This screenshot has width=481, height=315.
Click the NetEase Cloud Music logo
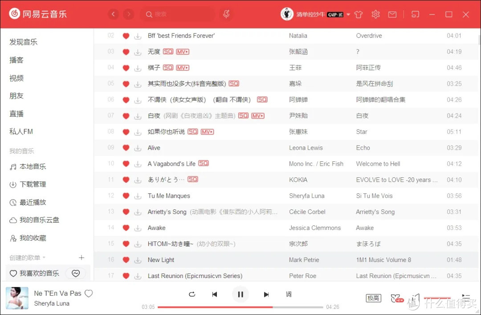[37, 14]
